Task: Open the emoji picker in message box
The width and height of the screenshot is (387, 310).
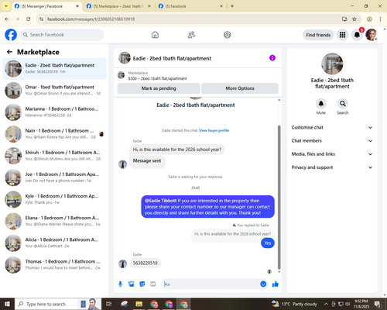Action: coord(263,284)
